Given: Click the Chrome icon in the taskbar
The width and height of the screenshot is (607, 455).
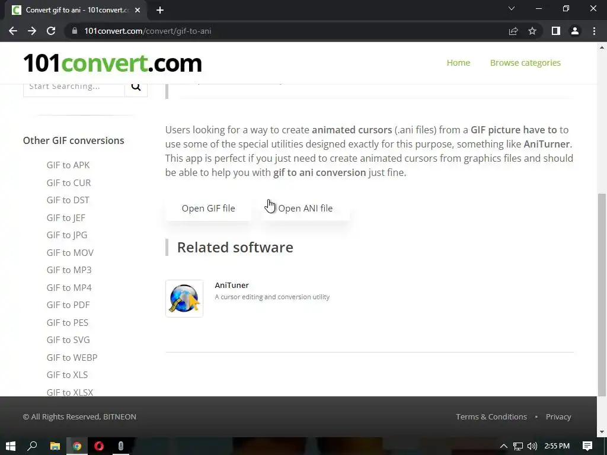Looking at the screenshot, I should [x=77, y=446].
